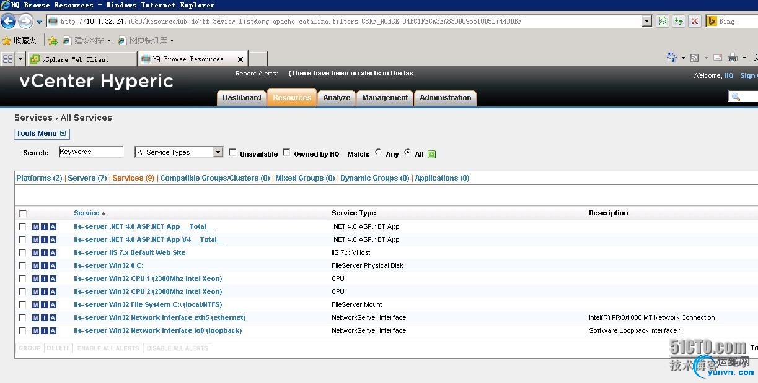Select the All match radio button
The width and height of the screenshot is (758, 383).
pyautogui.click(x=407, y=152)
